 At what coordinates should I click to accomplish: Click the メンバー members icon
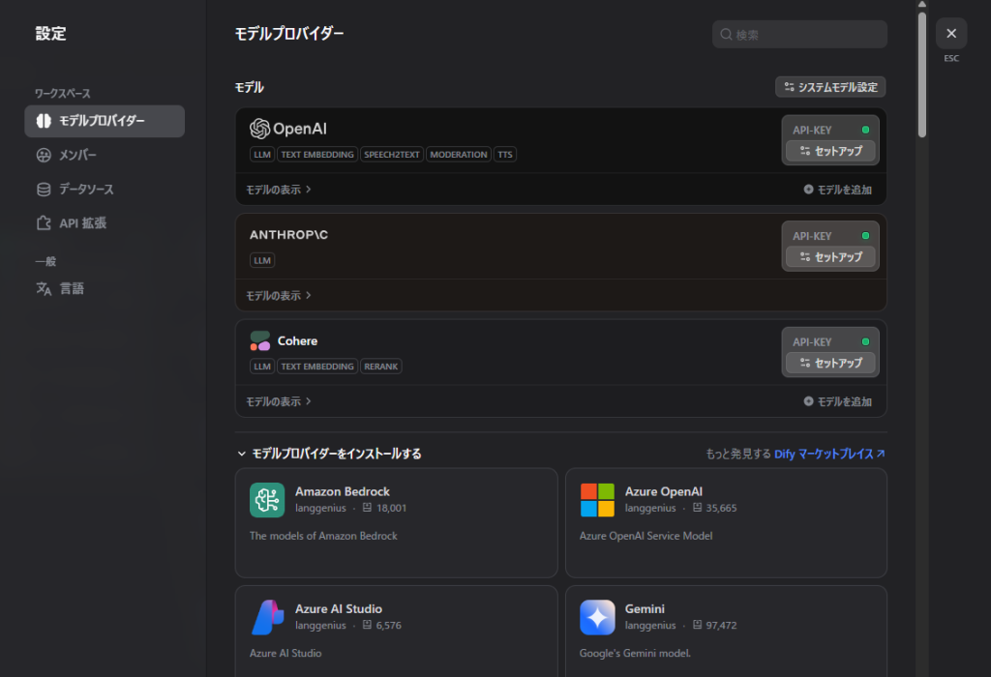(44, 155)
